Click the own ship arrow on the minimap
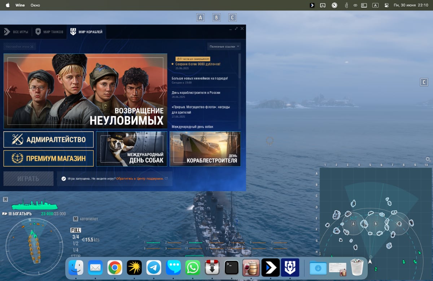This screenshot has width=433, height=281. 370,261
